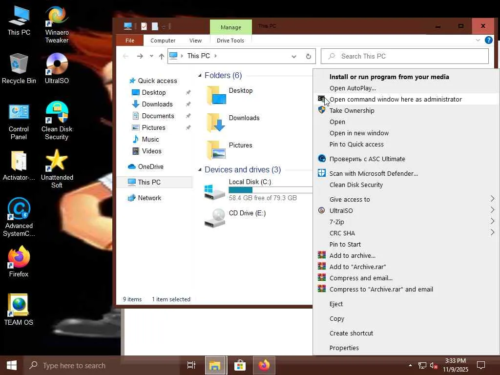The height and width of the screenshot is (375, 500).
Task: Expand the 7-Zip submenu
Action: click(492, 221)
